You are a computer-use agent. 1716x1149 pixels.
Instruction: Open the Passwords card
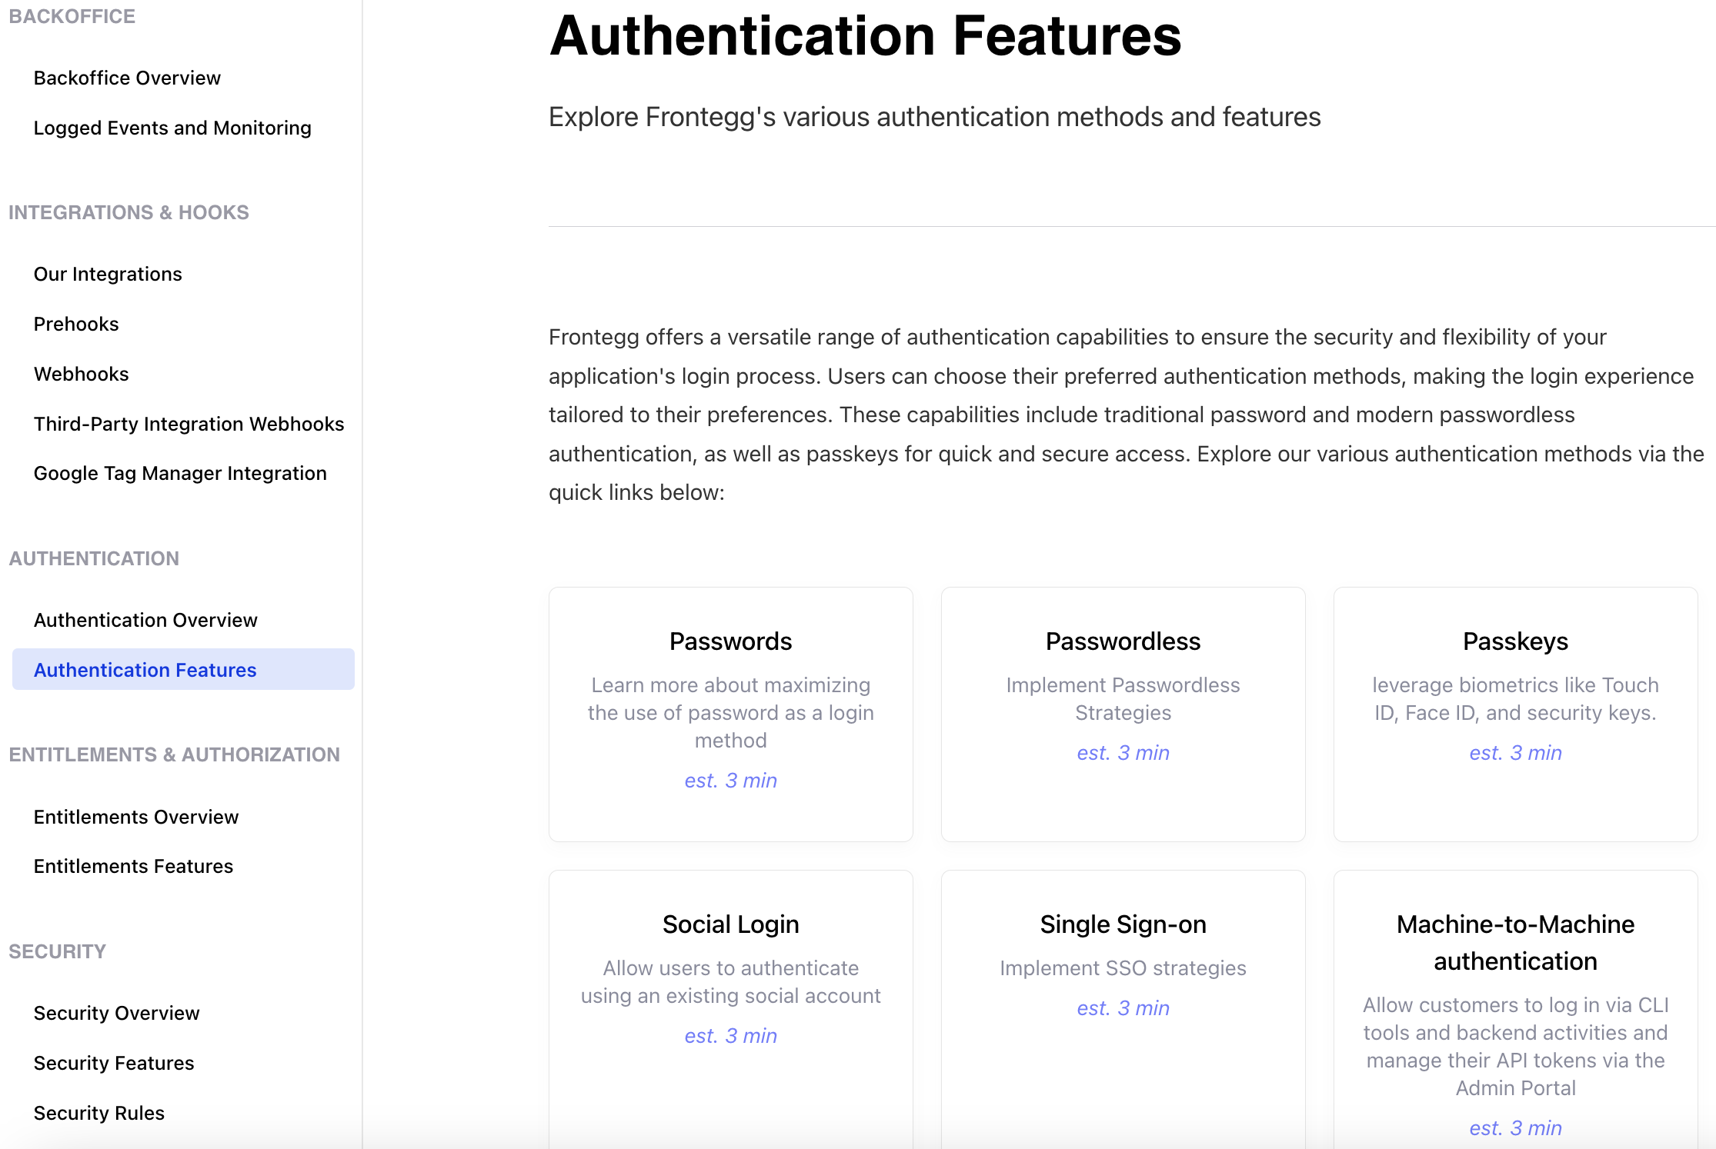730,714
